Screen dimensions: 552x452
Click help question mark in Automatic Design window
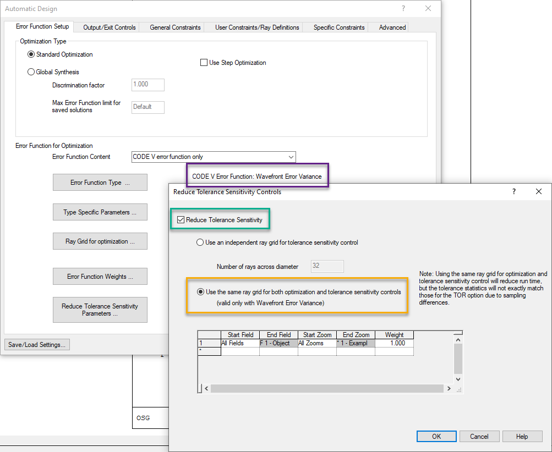coord(403,8)
